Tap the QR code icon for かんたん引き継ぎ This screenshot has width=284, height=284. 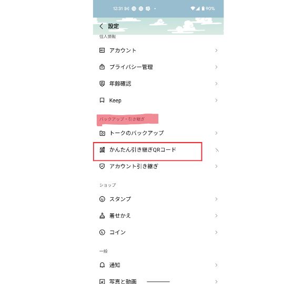[102, 150]
